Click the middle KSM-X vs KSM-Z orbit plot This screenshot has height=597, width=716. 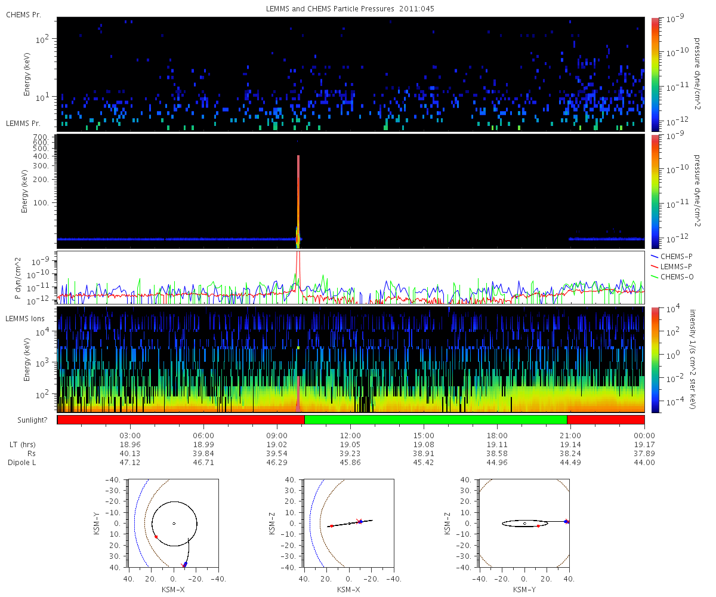click(x=349, y=523)
